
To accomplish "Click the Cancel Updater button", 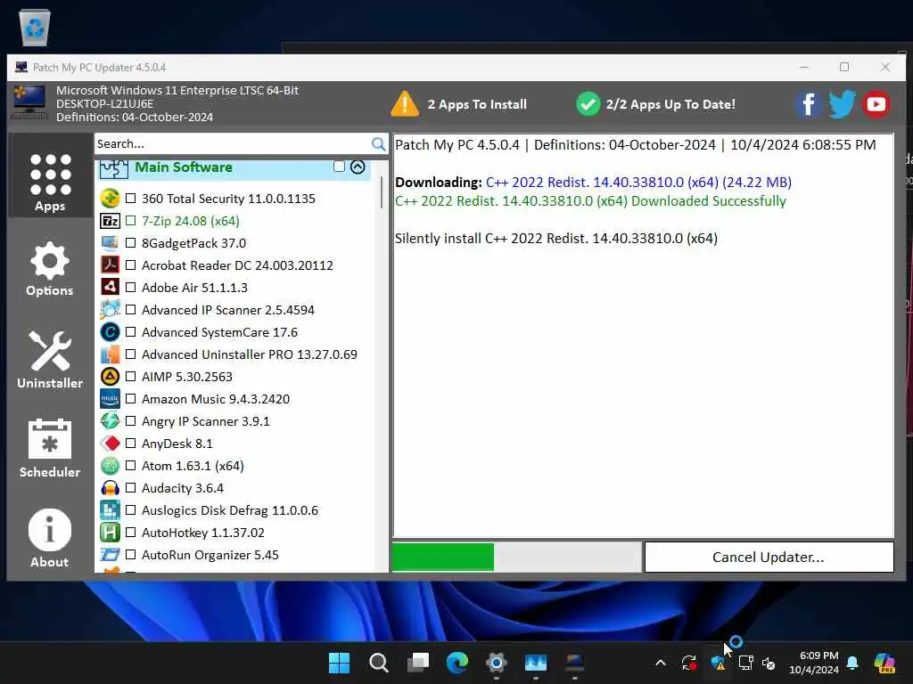I will 769,558.
